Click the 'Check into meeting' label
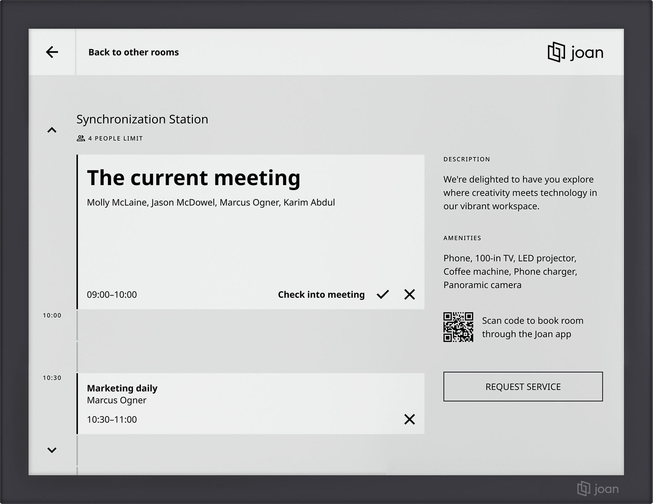Viewport: 653px width, 504px height. coord(321,295)
